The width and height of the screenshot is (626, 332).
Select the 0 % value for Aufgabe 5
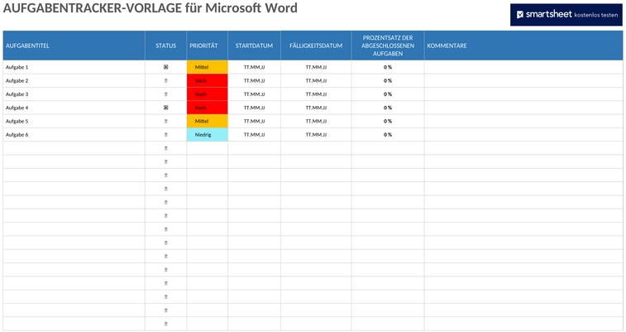pos(388,121)
